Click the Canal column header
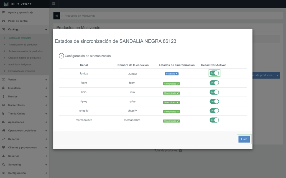The height and width of the screenshot is (178, 286). click(x=84, y=65)
